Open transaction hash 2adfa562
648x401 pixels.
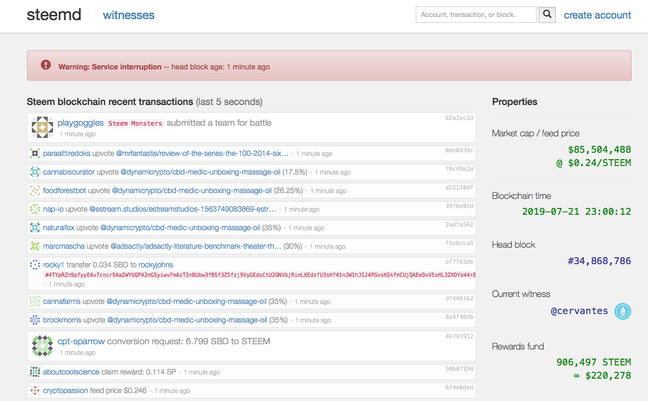point(459,224)
